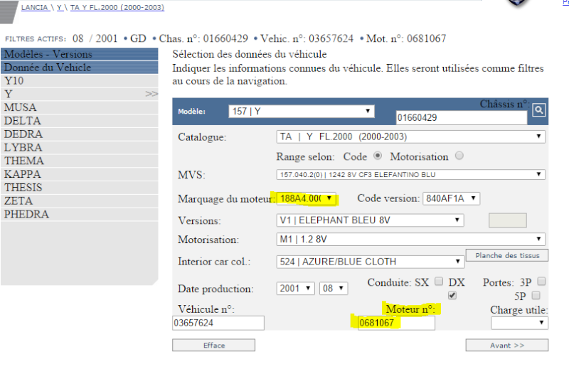Screen dimensions: 569x369
Task: Choose THEMA in the model list
Action: [80, 161]
